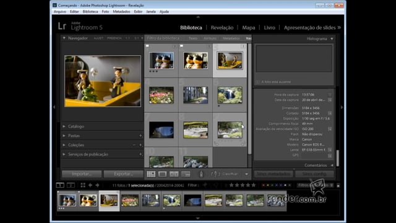The height and width of the screenshot is (223, 396).
Task: Filter by red color label
Action: point(264,185)
